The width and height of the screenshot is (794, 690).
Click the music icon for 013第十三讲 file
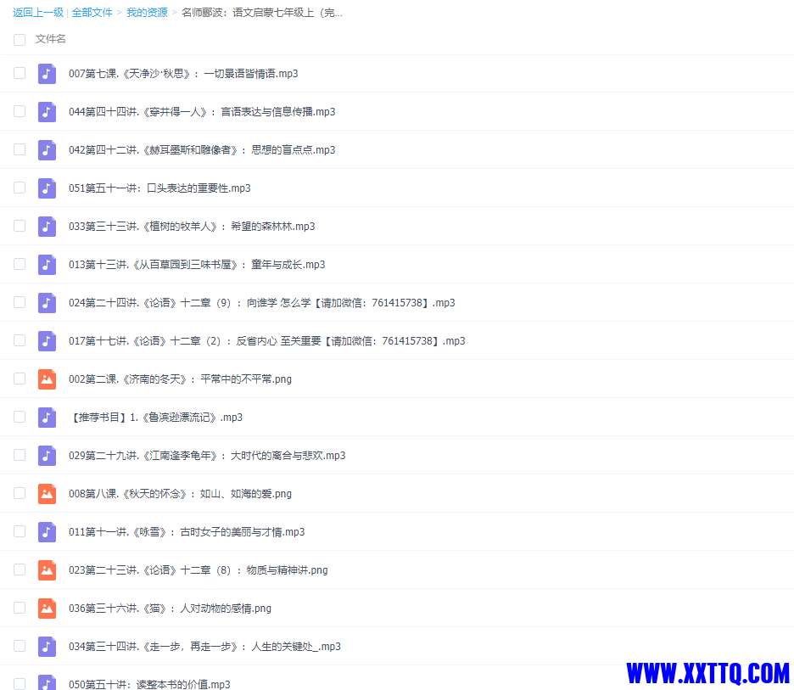coord(48,265)
